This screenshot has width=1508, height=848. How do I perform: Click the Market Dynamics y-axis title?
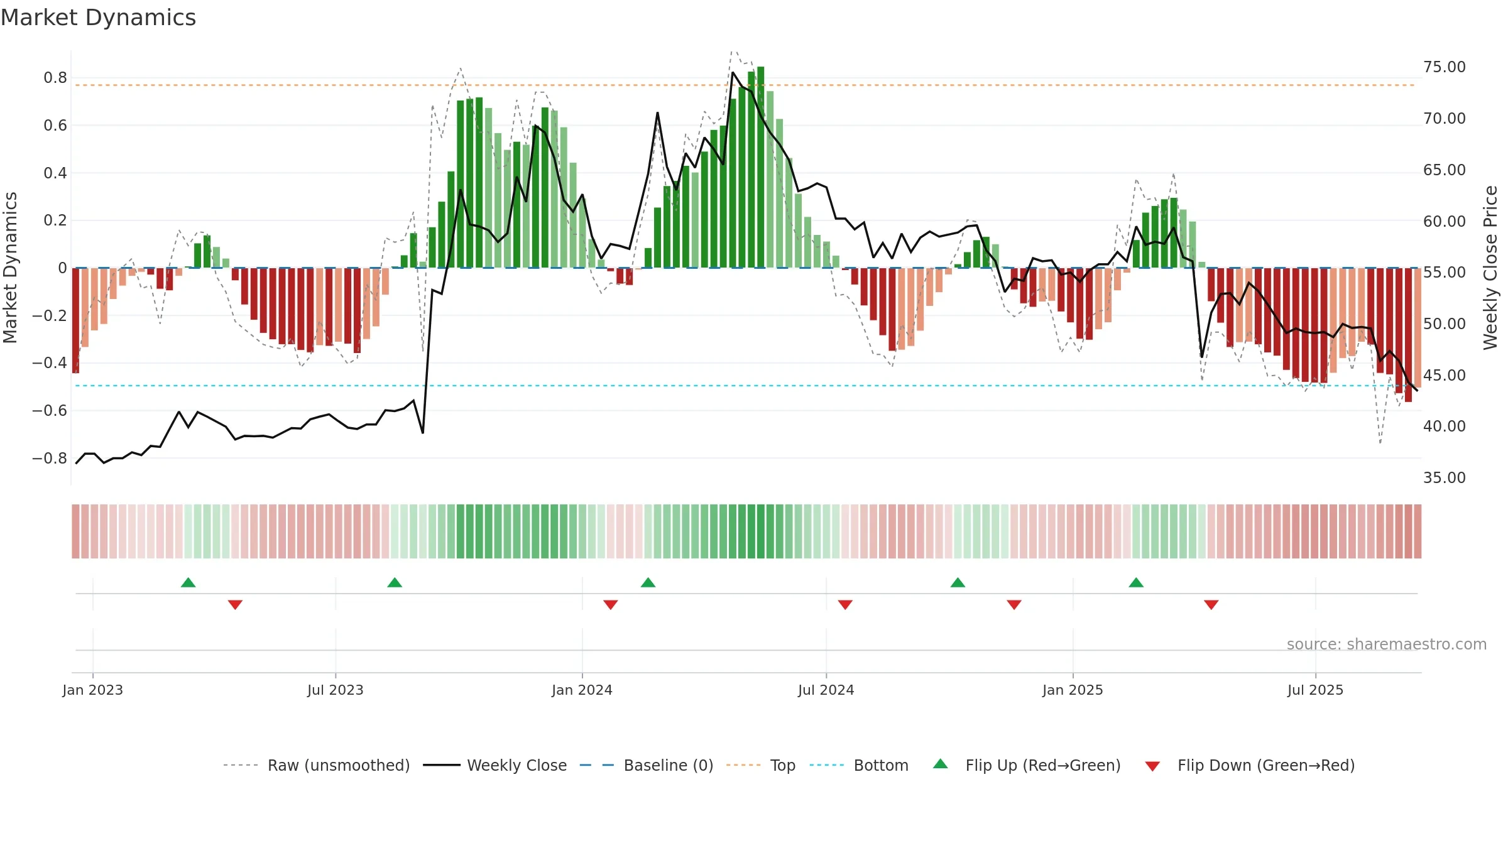(x=10, y=268)
